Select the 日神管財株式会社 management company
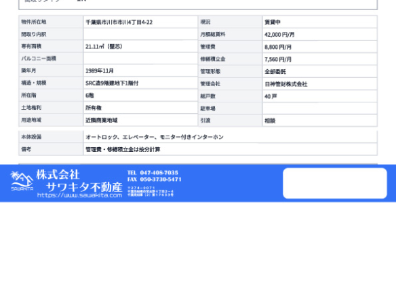Image resolution: width=396 pixels, height=297 pixels. 286,84
